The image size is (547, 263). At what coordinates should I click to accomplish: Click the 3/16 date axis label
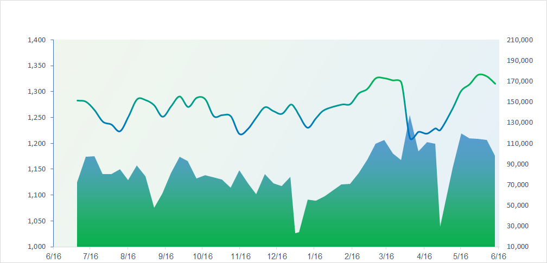386,256
